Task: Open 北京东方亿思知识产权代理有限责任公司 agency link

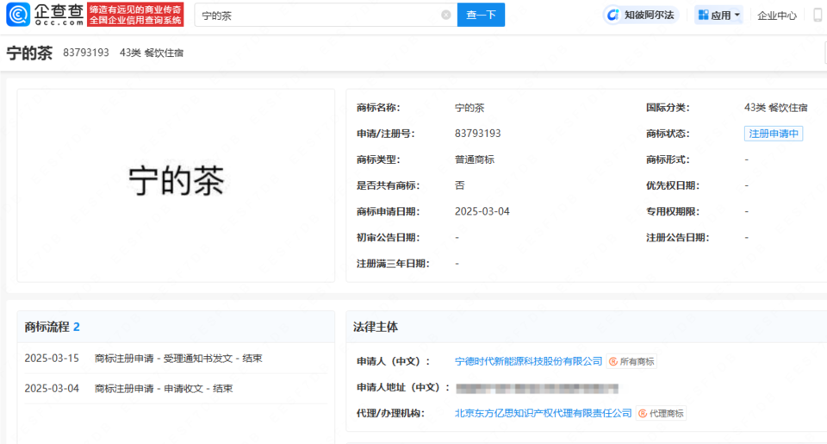Action: [543, 413]
